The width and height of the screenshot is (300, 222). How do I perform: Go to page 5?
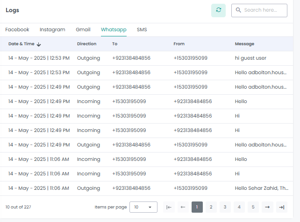[253, 207]
